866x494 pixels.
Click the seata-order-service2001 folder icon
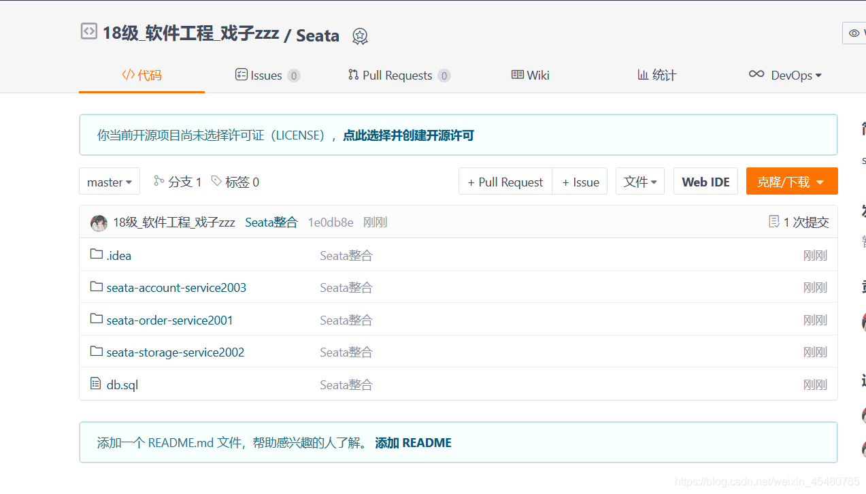[x=97, y=318]
